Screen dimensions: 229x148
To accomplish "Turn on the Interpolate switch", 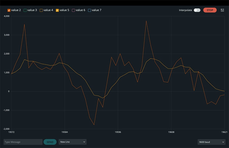I will point(197,10).
